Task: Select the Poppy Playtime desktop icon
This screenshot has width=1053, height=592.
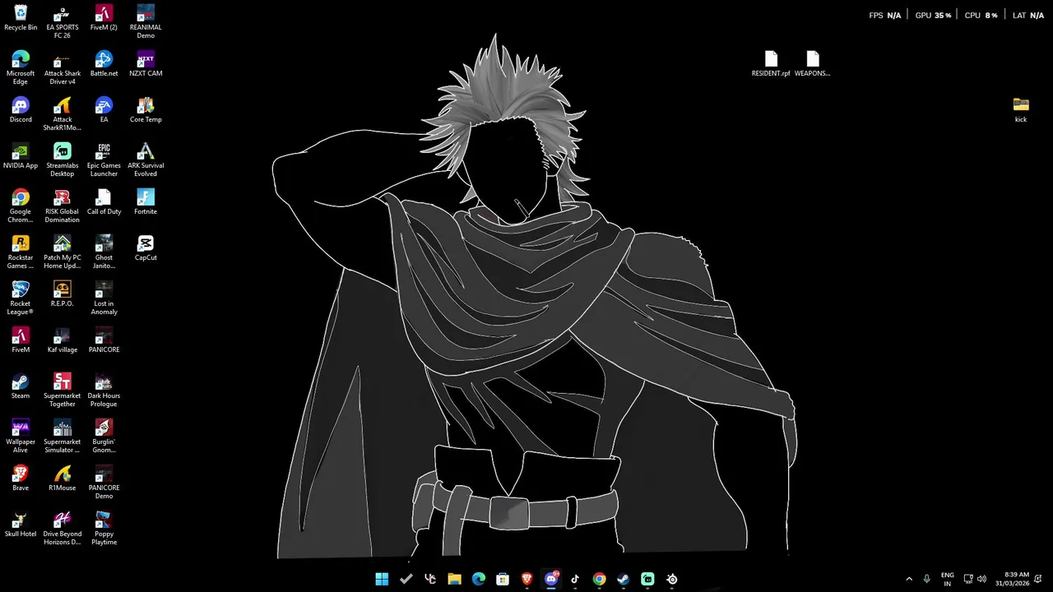Action: point(104,529)
